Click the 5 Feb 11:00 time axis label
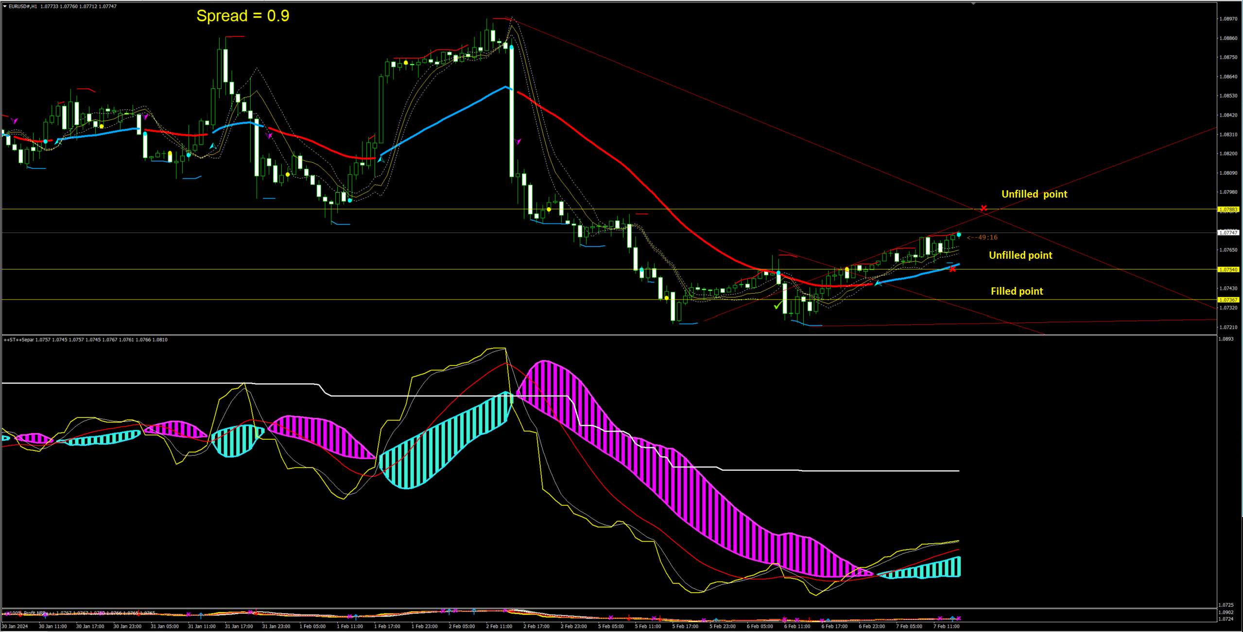 (647, 626)
